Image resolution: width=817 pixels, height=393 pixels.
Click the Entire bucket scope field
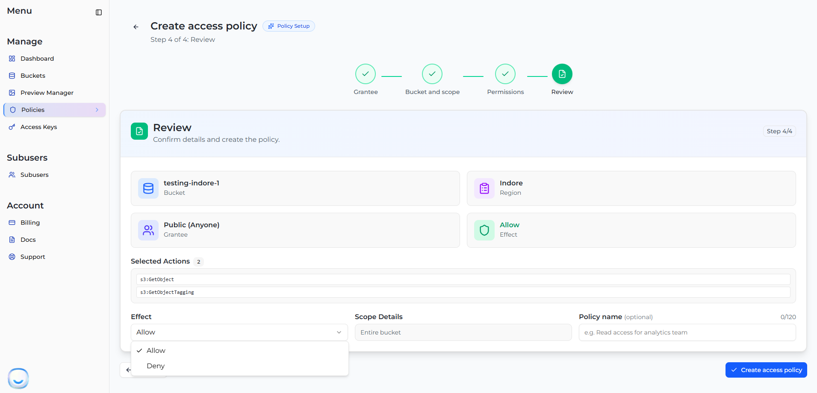click(463, 332)
